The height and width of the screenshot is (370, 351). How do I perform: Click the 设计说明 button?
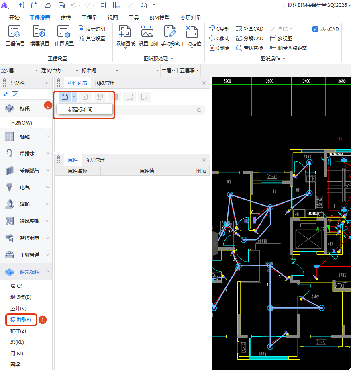pyautogui.click(x=92, y=29)
